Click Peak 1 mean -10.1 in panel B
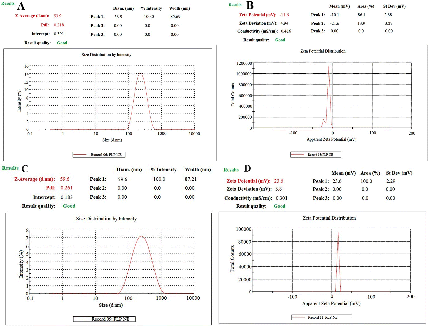The width and height of the screenshot is (429, 326). coord(335,15)
